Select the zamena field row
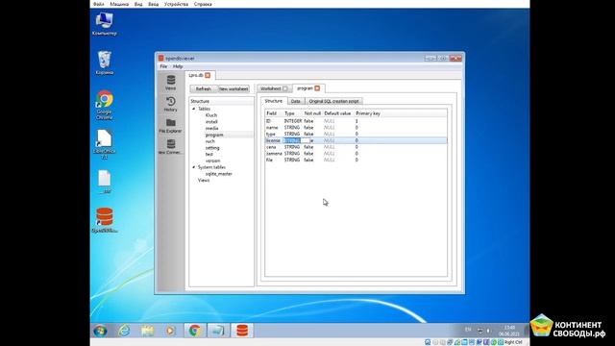The width and height of the screenshot is (615, 346). tap(357, 154)
